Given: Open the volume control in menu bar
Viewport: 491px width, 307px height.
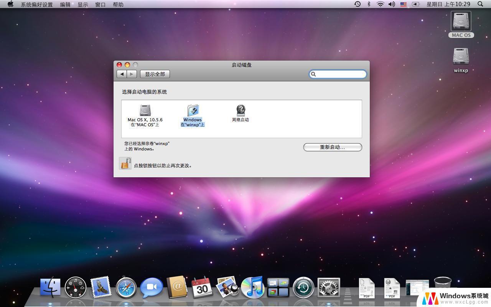Looking at the screenshot, I should pos(392,4).
